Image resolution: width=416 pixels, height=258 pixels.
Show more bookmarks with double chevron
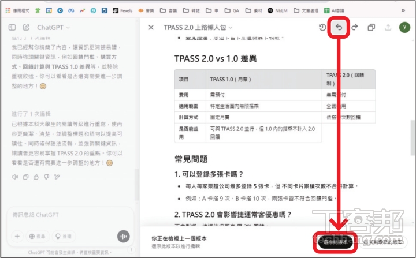(x=403, y=10)
